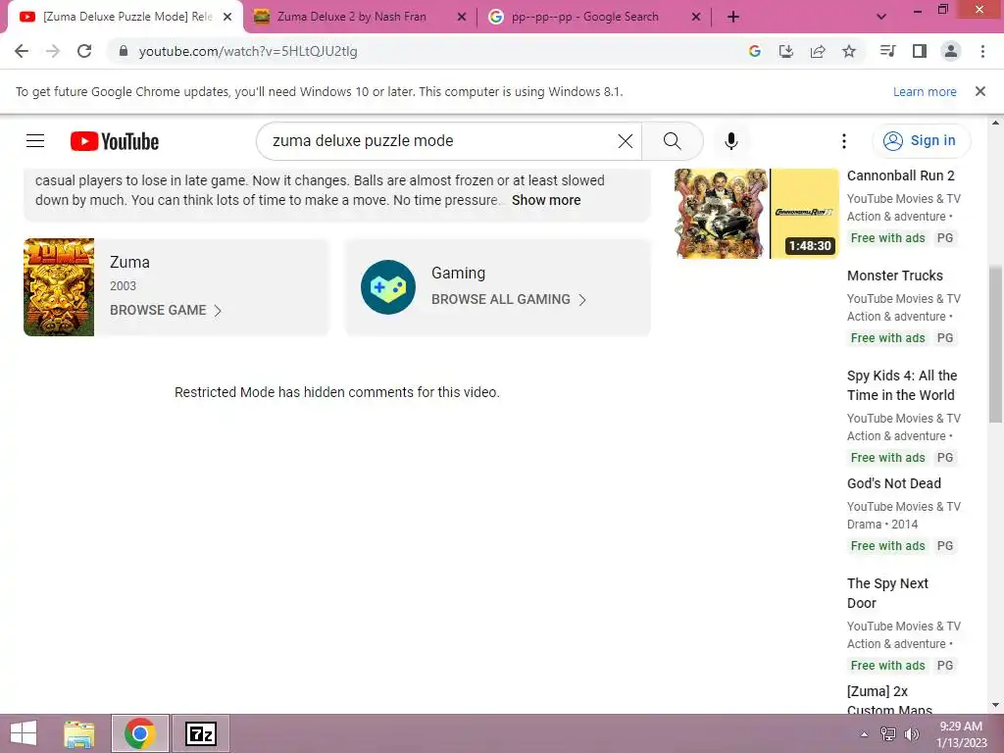Open the Cannonball Run 2 movie title
1004x753 pixels.
tap(900, 176)
